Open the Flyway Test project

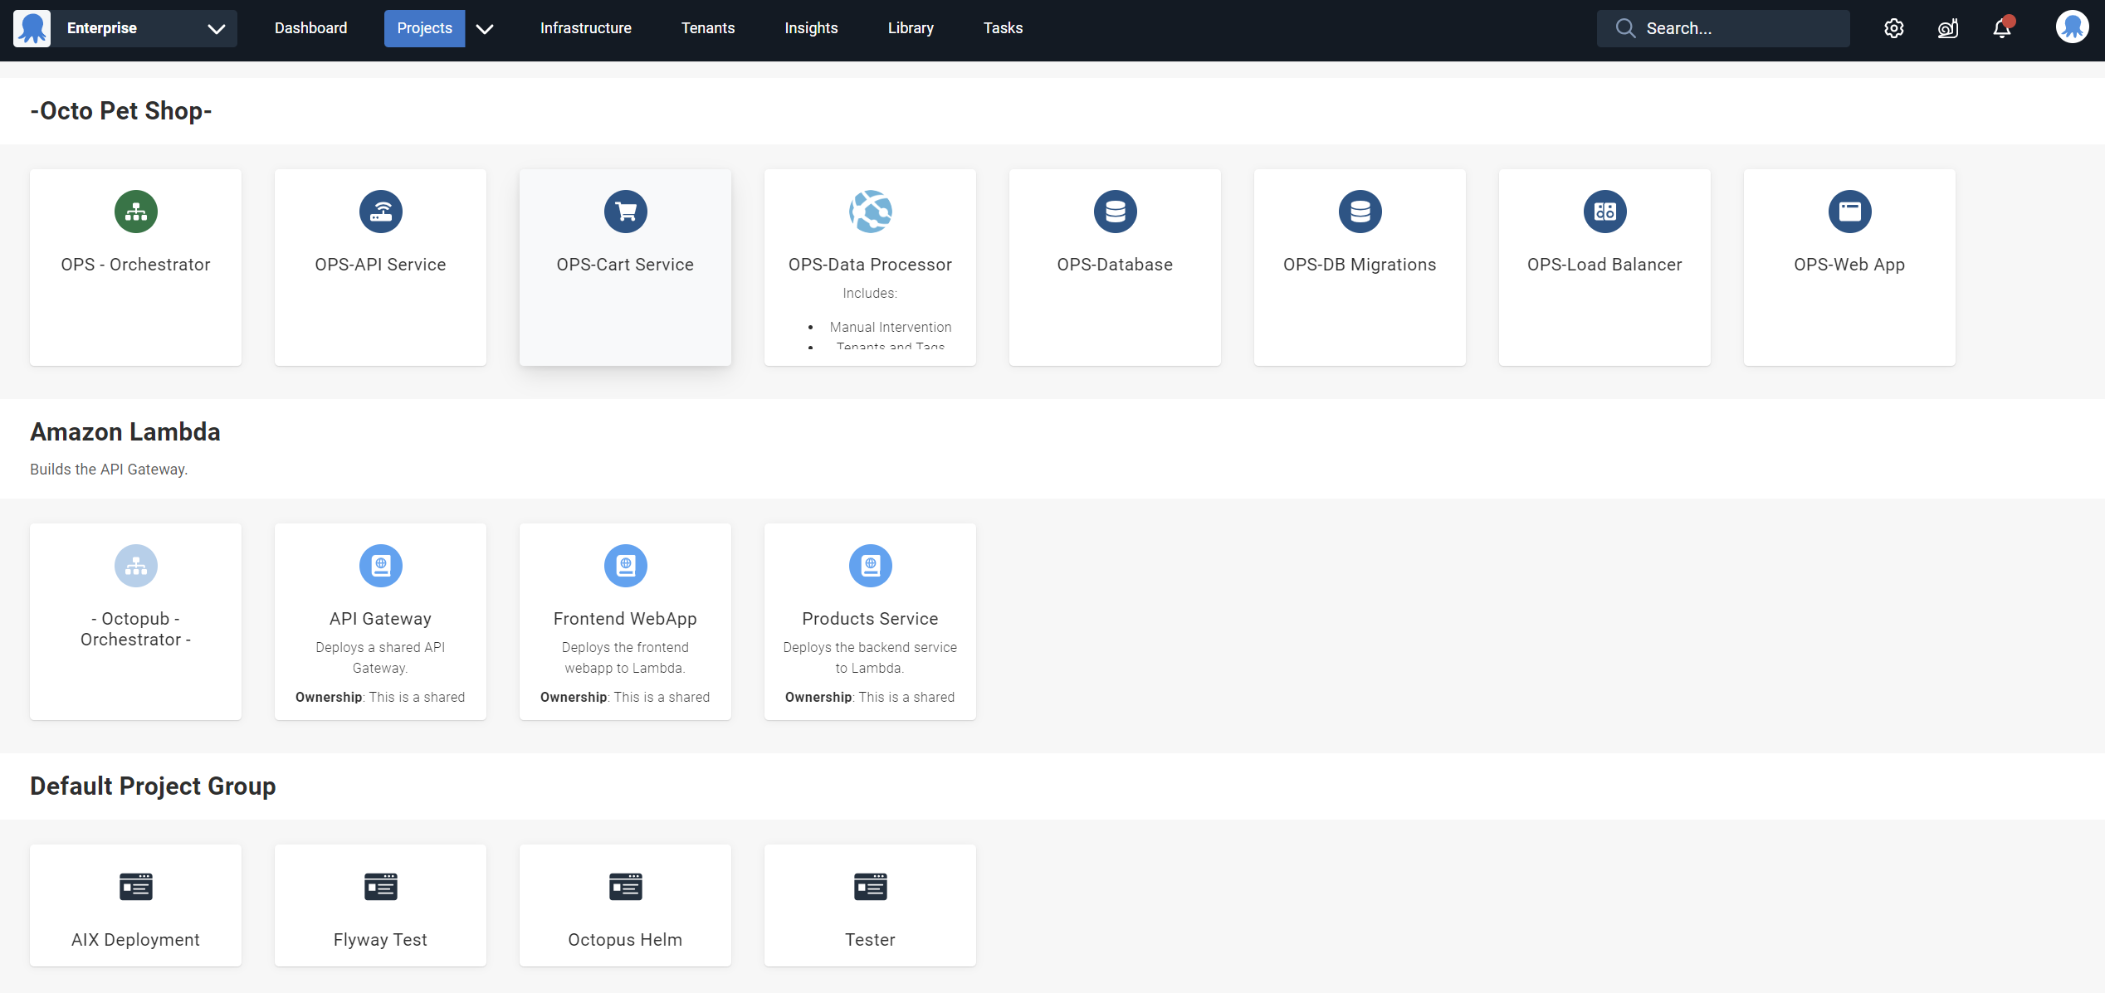tap(380, 904)
